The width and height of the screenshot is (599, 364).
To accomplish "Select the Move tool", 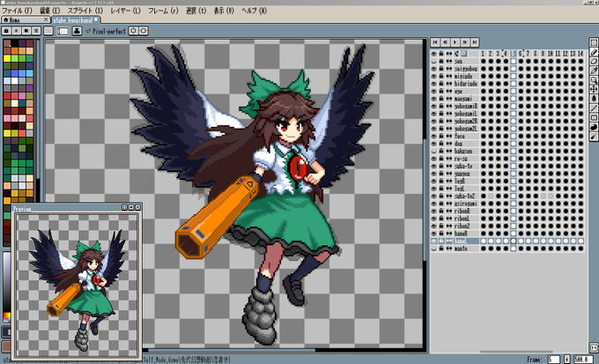I will [594, 89].
